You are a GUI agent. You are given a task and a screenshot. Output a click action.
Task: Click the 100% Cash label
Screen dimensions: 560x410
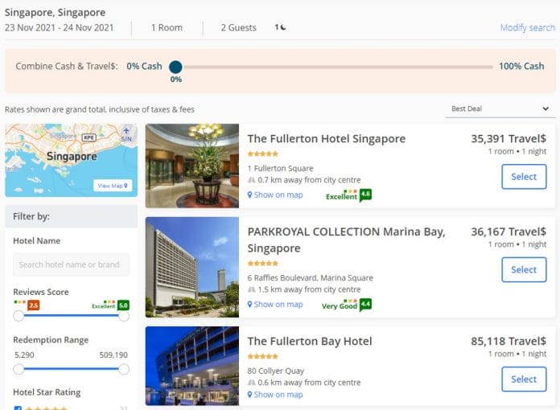[x=521, y=66]
